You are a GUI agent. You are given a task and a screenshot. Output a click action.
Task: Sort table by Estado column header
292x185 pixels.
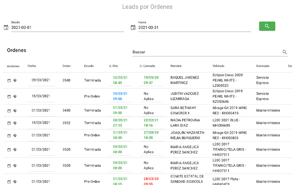tap(88, 66)
